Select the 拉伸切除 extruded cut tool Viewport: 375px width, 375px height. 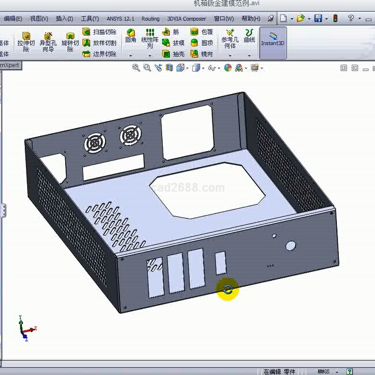click(x=26, y=42)
